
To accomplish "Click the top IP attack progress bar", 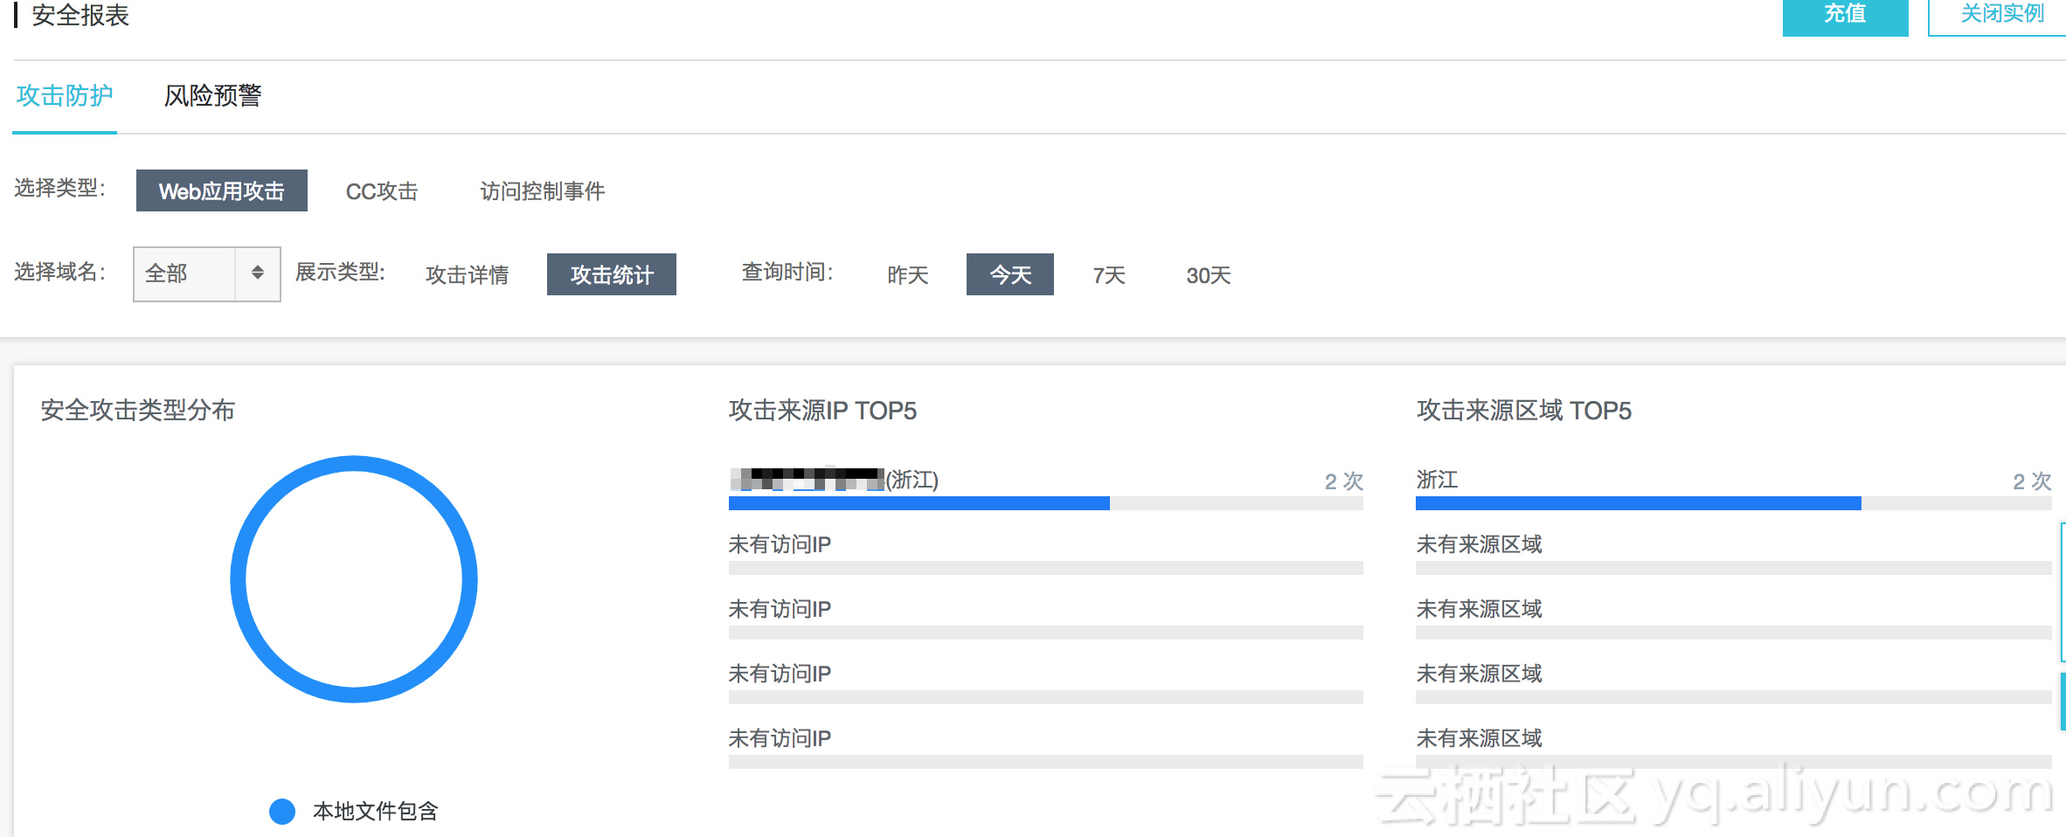I will point(1046,503).
